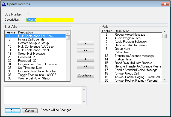Select Multi Conference TalkBack row
Screen dimensions: 171x117
pyautogui.click(x=35, y=36)
